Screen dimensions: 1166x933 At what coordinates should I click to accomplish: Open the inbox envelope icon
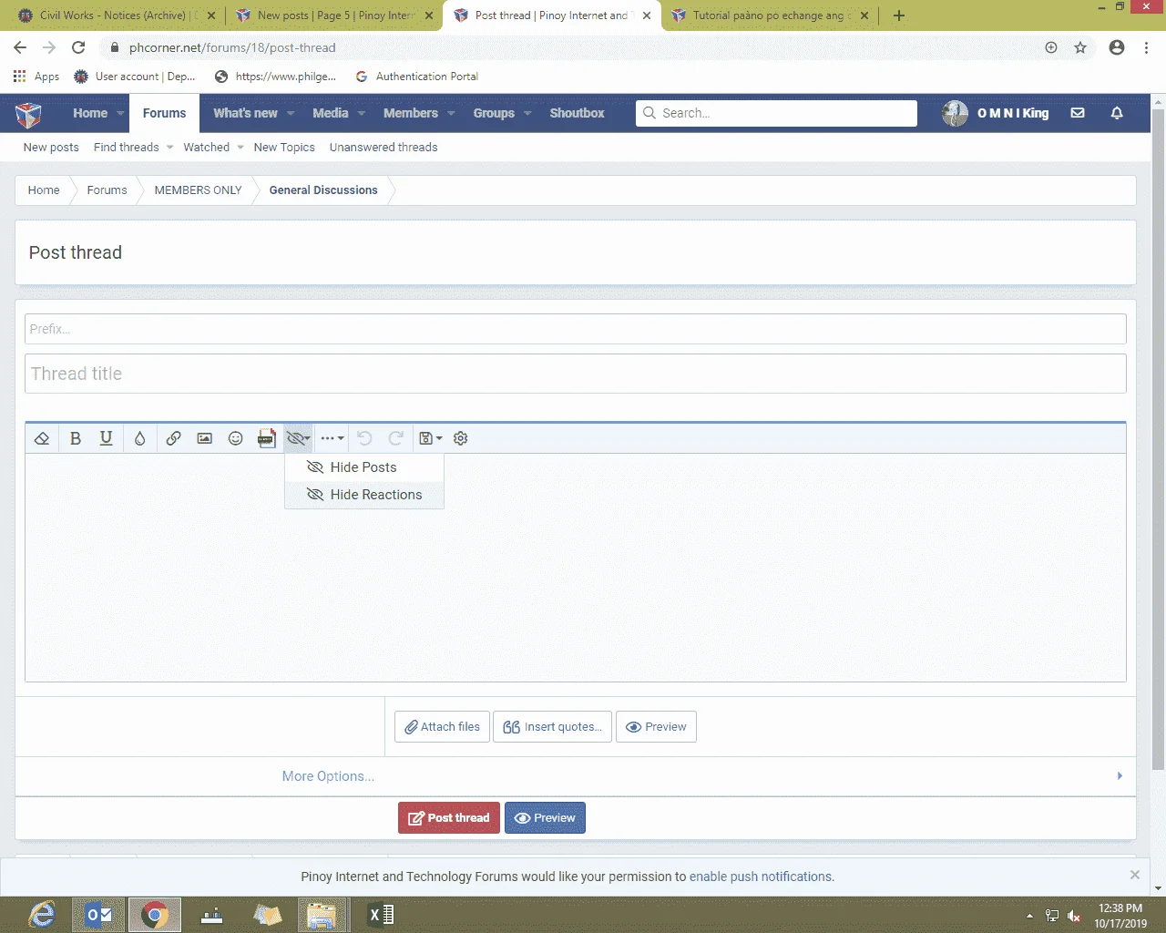pyautogui.click(x=1078, y=113)
